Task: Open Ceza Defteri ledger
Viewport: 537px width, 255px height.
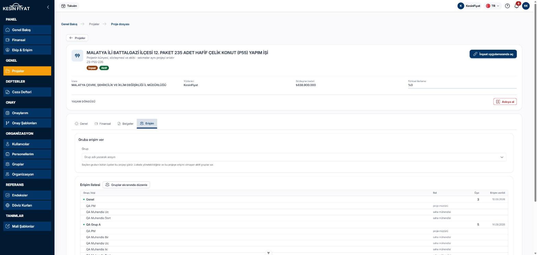Action: 27,92
